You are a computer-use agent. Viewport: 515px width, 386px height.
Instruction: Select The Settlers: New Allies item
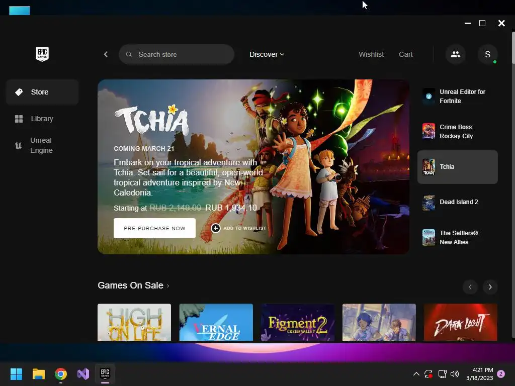pyautogui.click(x=458, y=238)
